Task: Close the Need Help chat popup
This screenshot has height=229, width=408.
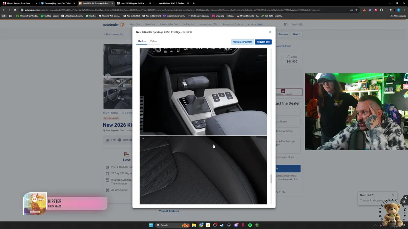Action: coord(393,195)
